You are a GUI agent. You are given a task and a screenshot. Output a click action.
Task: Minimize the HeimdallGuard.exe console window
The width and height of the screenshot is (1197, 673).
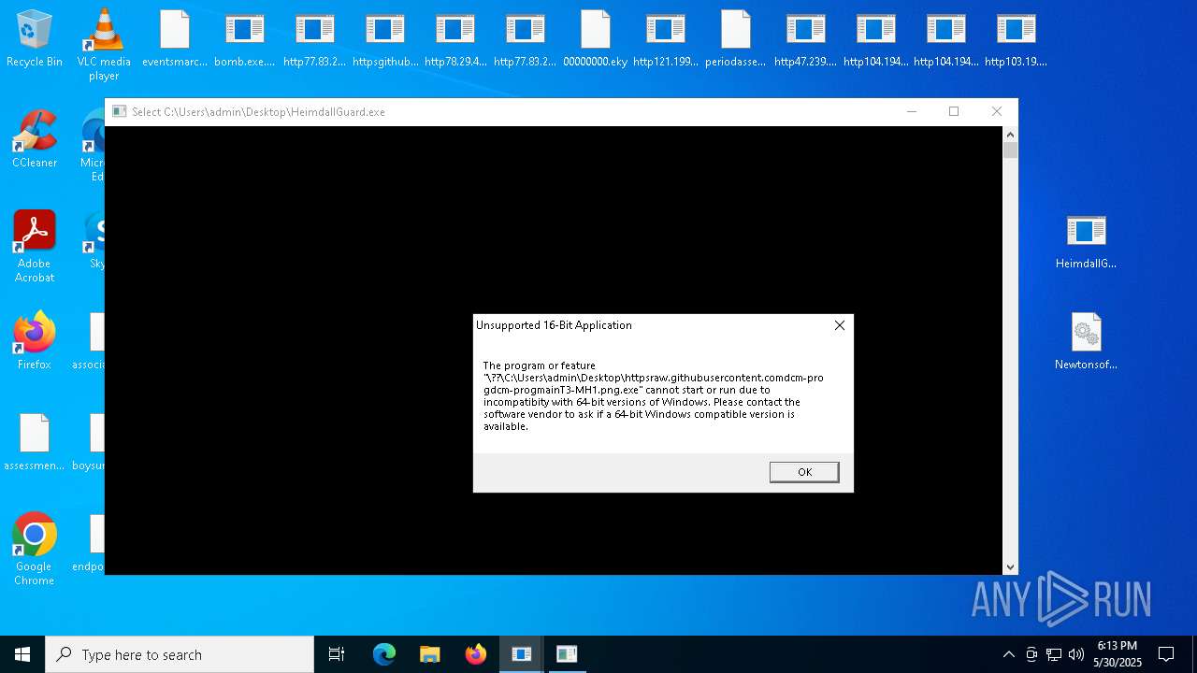pyautogui.click(x=912, y=111)
